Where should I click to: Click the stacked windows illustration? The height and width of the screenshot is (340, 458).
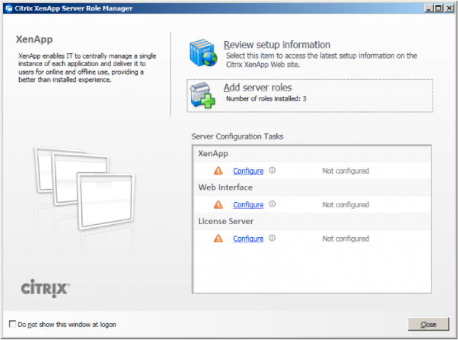(85, 189)
